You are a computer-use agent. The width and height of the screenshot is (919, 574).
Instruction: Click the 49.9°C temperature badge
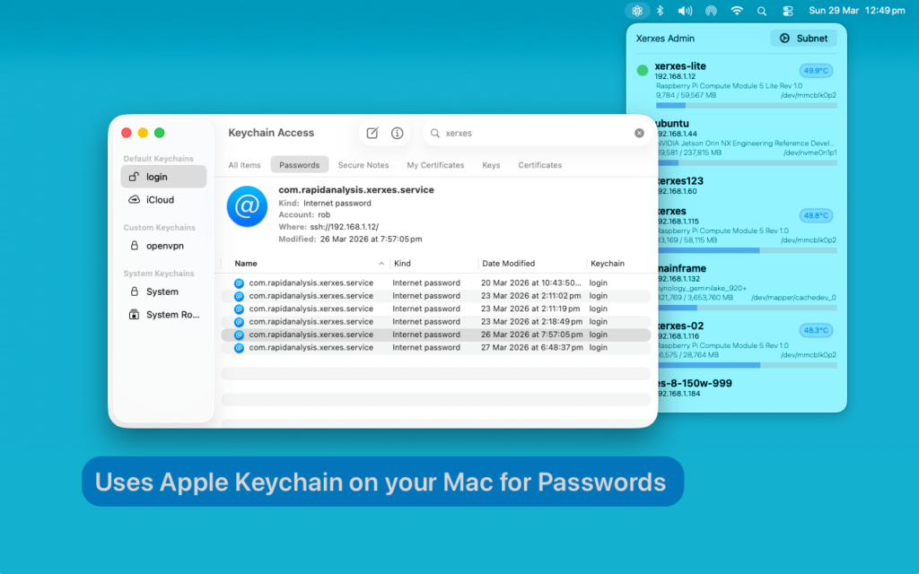click(x=816, y=70)
